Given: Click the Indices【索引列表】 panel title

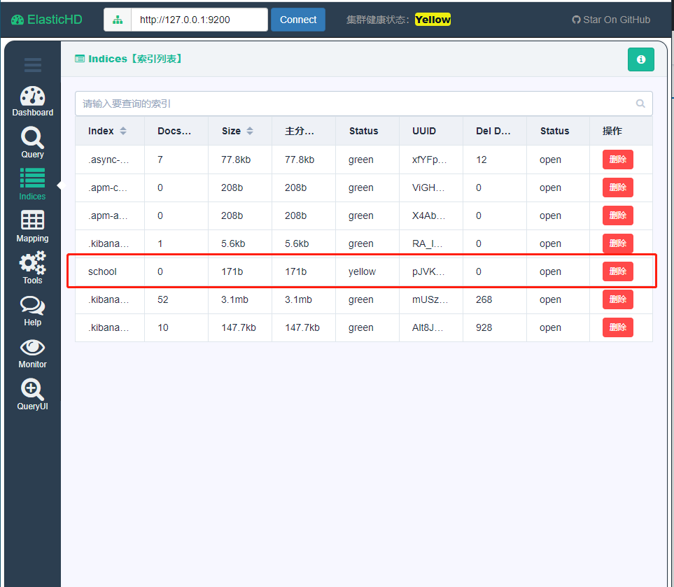Looking at the screenshot, I should click(x=129, y=59).
